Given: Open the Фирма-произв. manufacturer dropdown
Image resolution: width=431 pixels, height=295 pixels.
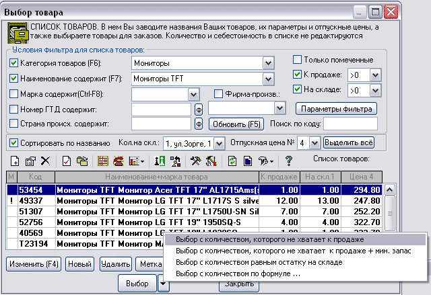Looking at the screenshot, I should click(280, 108).
